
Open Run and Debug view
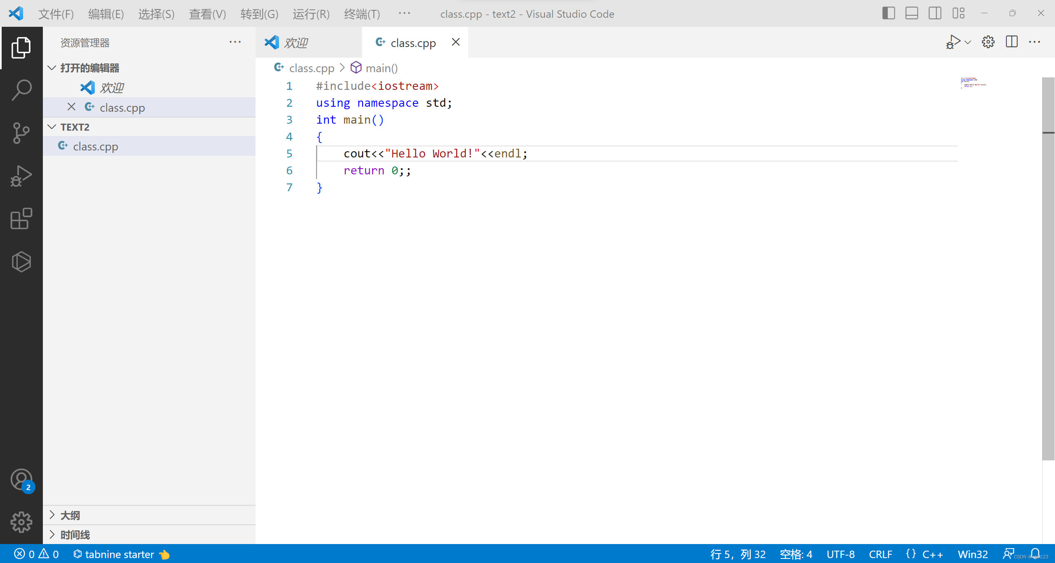21,176
